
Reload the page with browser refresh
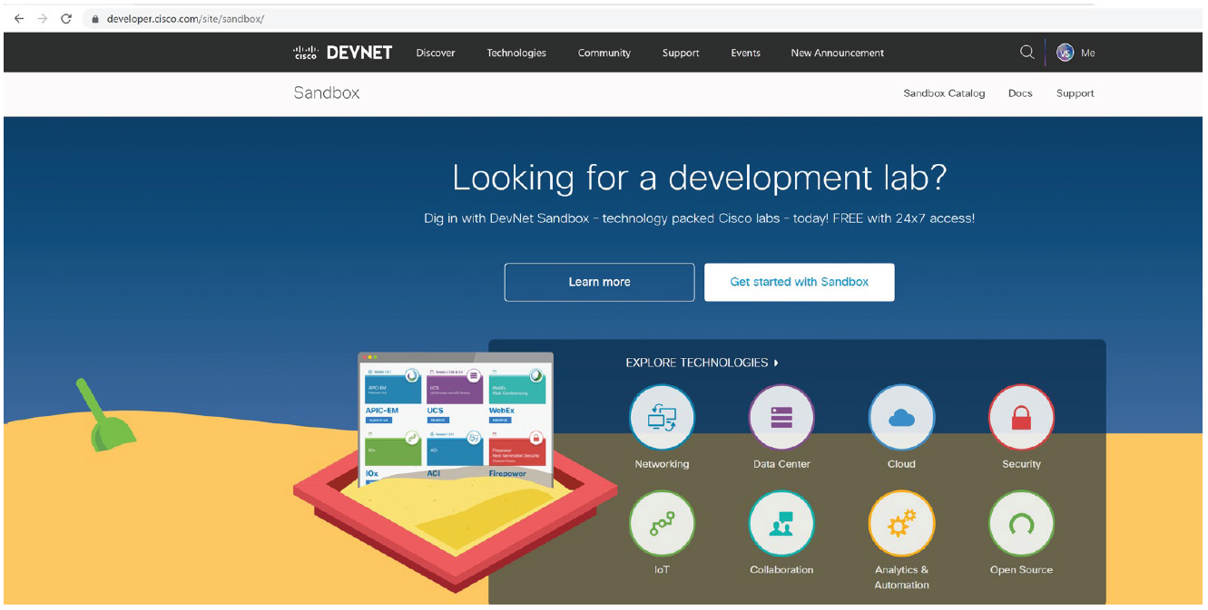[x=66, y=18]
